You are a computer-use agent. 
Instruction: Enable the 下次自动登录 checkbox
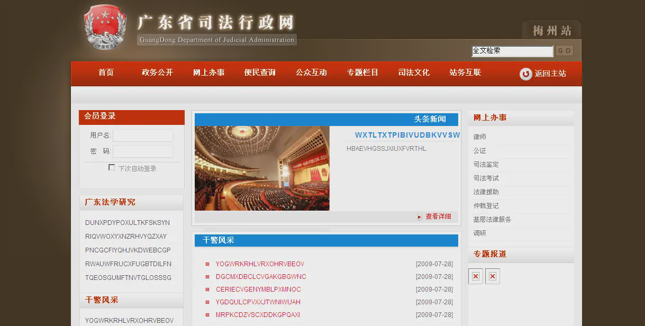112,168
